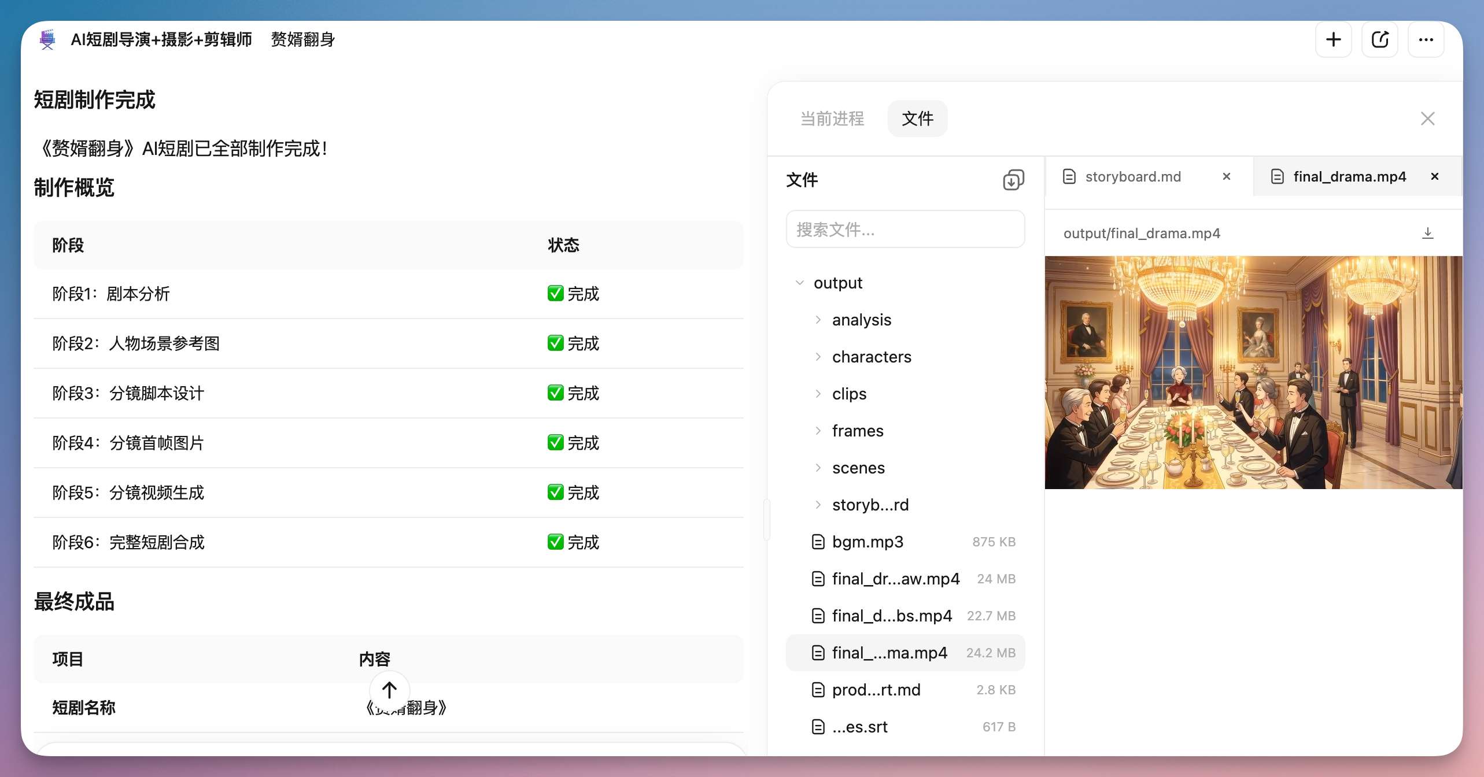Select final_...ma.mp4 24.2 MB file
Image resolution: width=1484 pixels, height=777 pixels.
906,653
